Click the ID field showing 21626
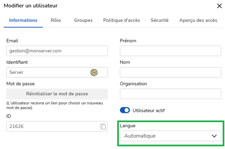225x149 pixels. pos(57,126)
